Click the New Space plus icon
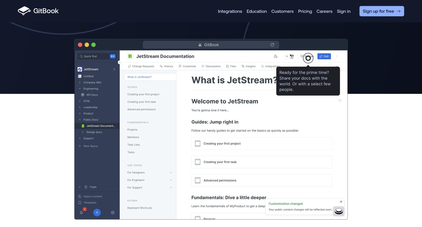Image resolution: width=422 pixels, height=227 pixels. click(80, 146)
